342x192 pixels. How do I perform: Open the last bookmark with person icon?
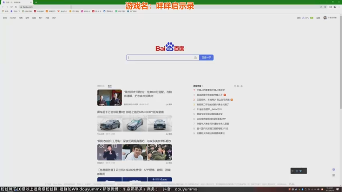[x=132, y=11]
